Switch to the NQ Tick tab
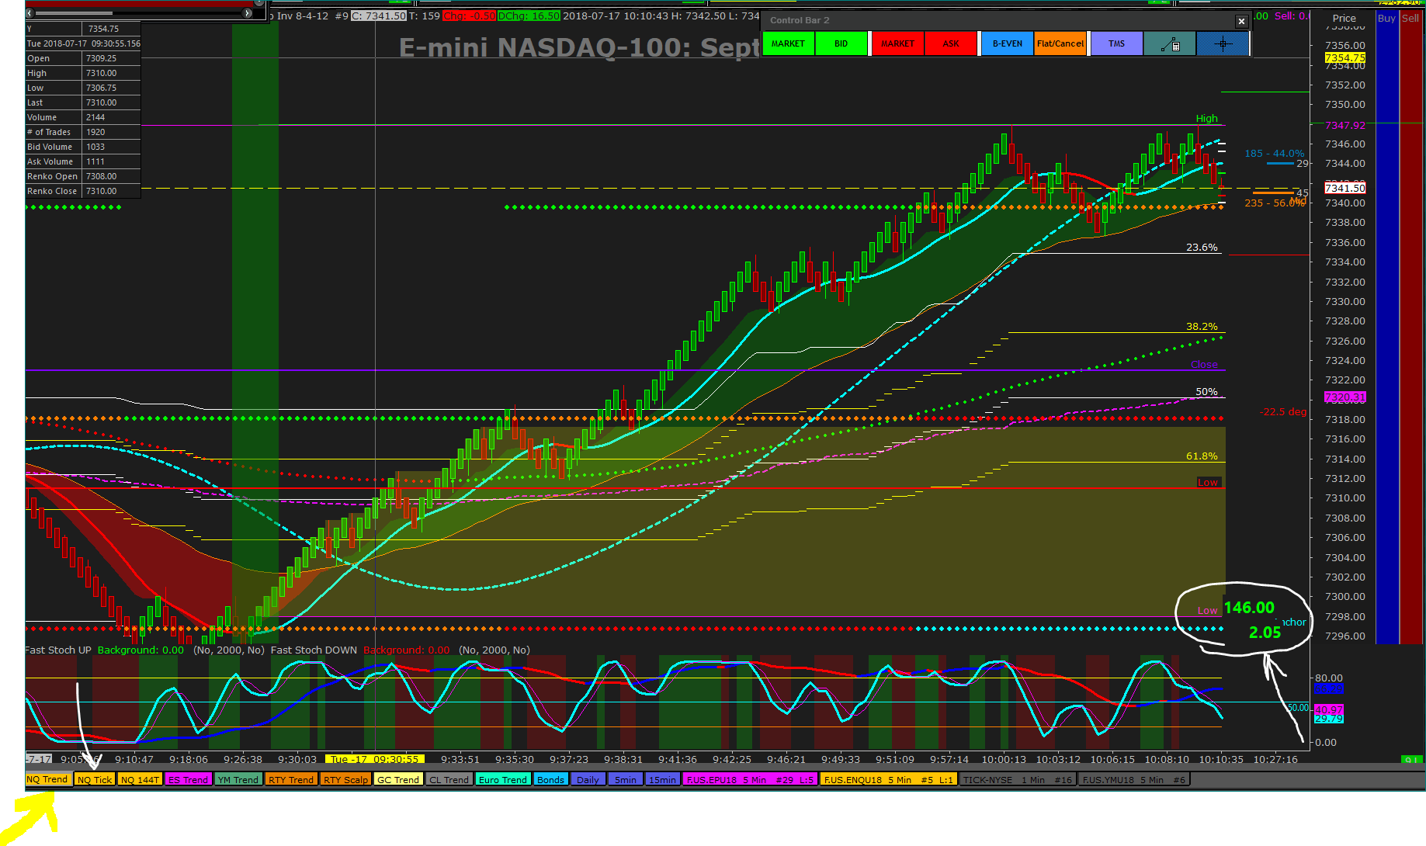The height and width of the screenshot is (846, 1426). (x=95, y=779)
